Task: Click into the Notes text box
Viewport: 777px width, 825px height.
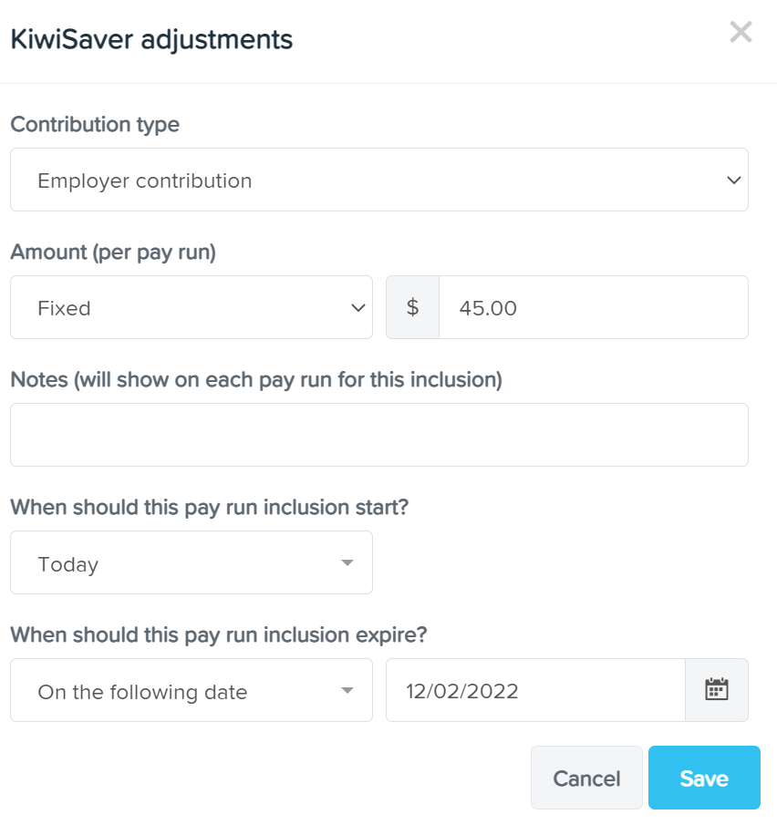Action: (x=379, y=435)
